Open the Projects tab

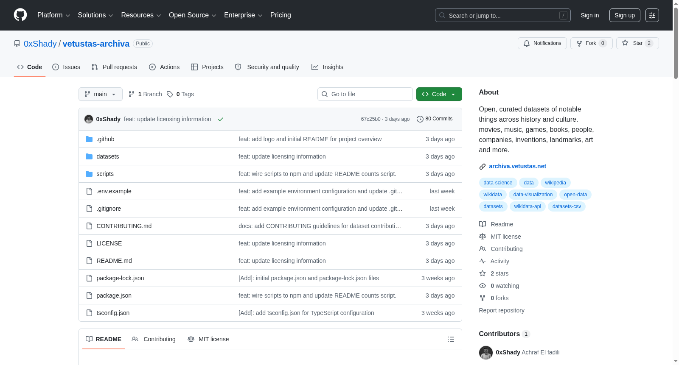point(207,67)
